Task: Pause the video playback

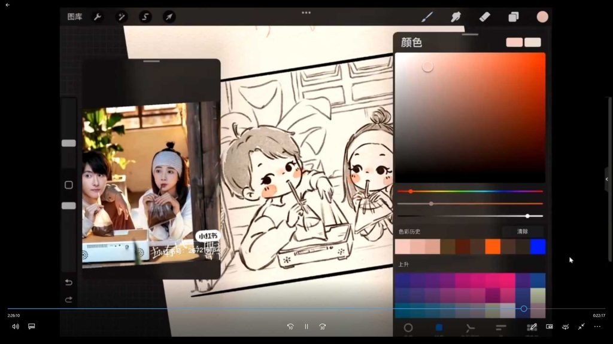Action: tap(306, 327)
